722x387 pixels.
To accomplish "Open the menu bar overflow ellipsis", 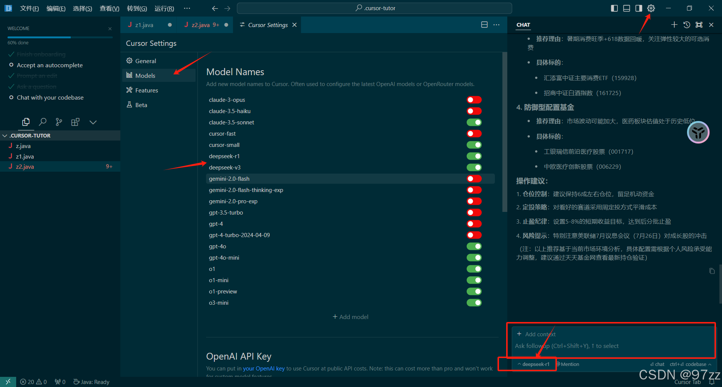I will pos(187,8).
